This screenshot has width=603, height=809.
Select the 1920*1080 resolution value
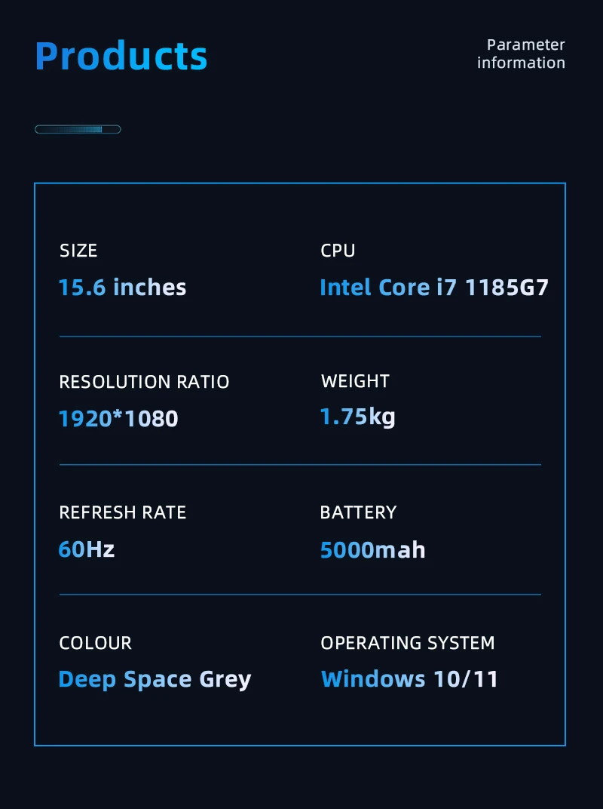point(118,418)
